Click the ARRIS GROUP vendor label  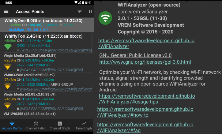[x=62, y=84]
